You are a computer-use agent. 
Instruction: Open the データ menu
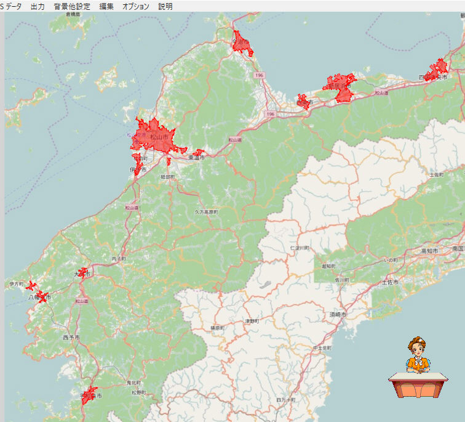(x=12, y=6)
